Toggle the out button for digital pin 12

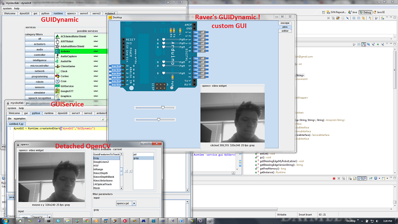(196, 36)
